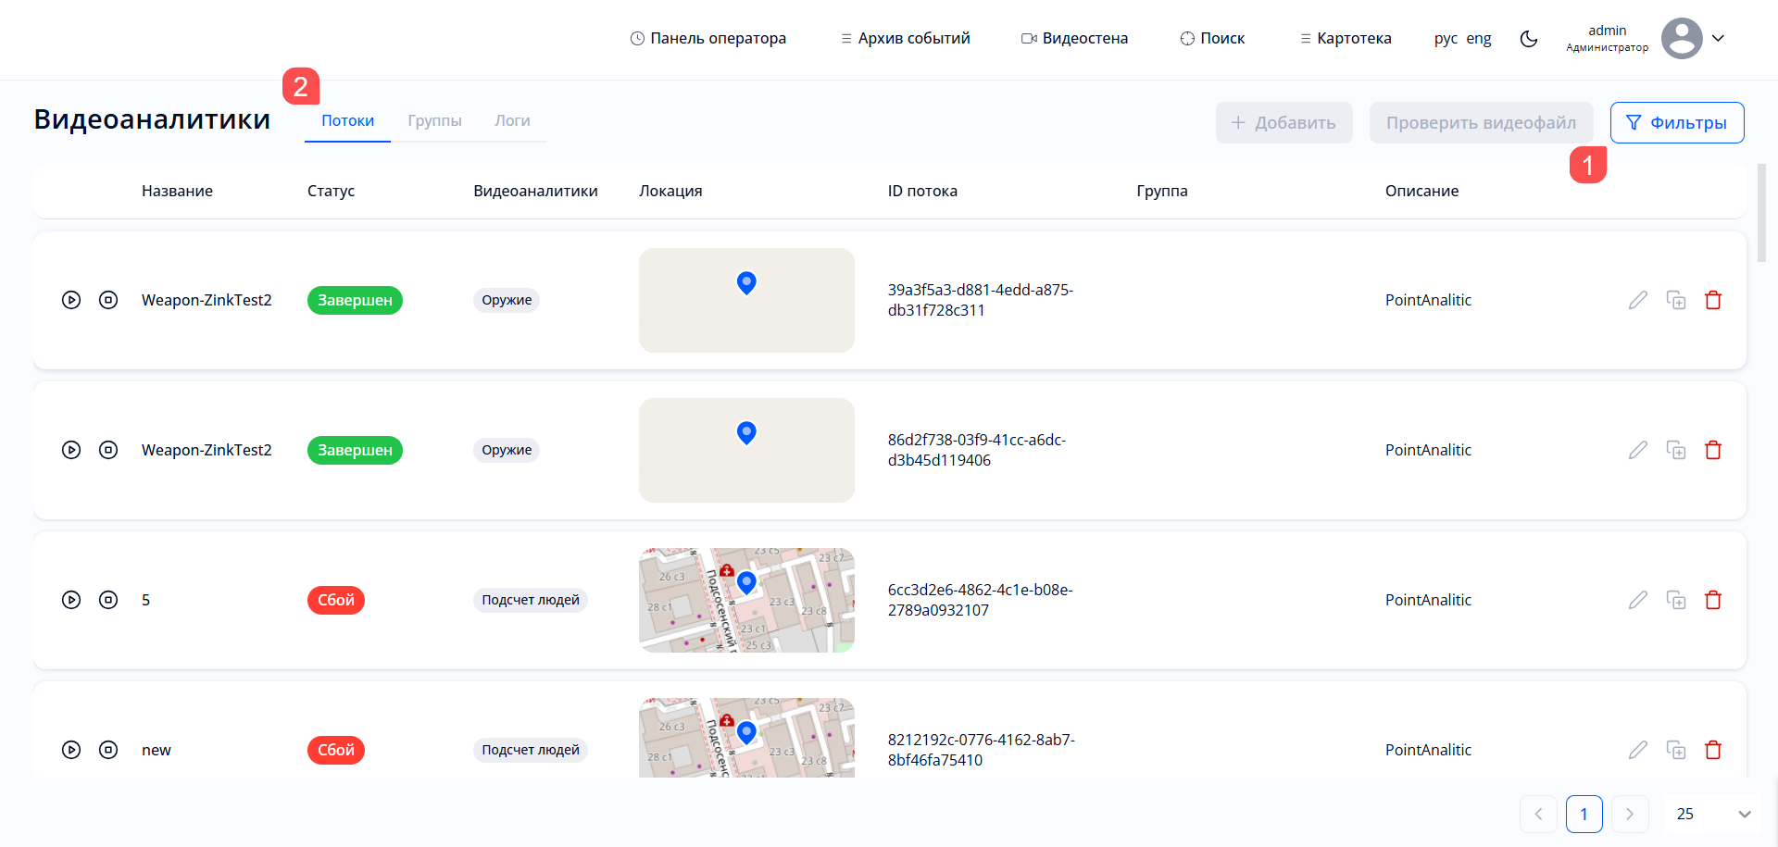Image resolution: width=1778 pixels, height=847 pixels.
Task: Click stream ID 8212192c-0776-4162-8ab7-8bf46fa75410
Action: (x=982, y=750)
